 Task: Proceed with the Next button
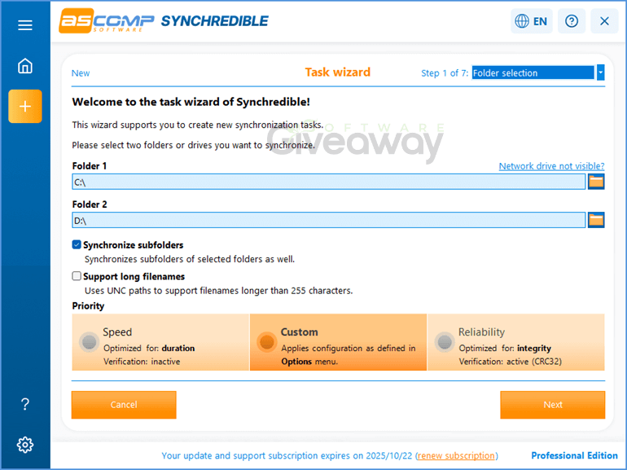pyautogui.click(x=553, y=405)
